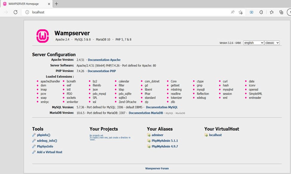Click the apache2handler extension entry
Viewport: 291px width, 174px height.
(x=50, y=81)
